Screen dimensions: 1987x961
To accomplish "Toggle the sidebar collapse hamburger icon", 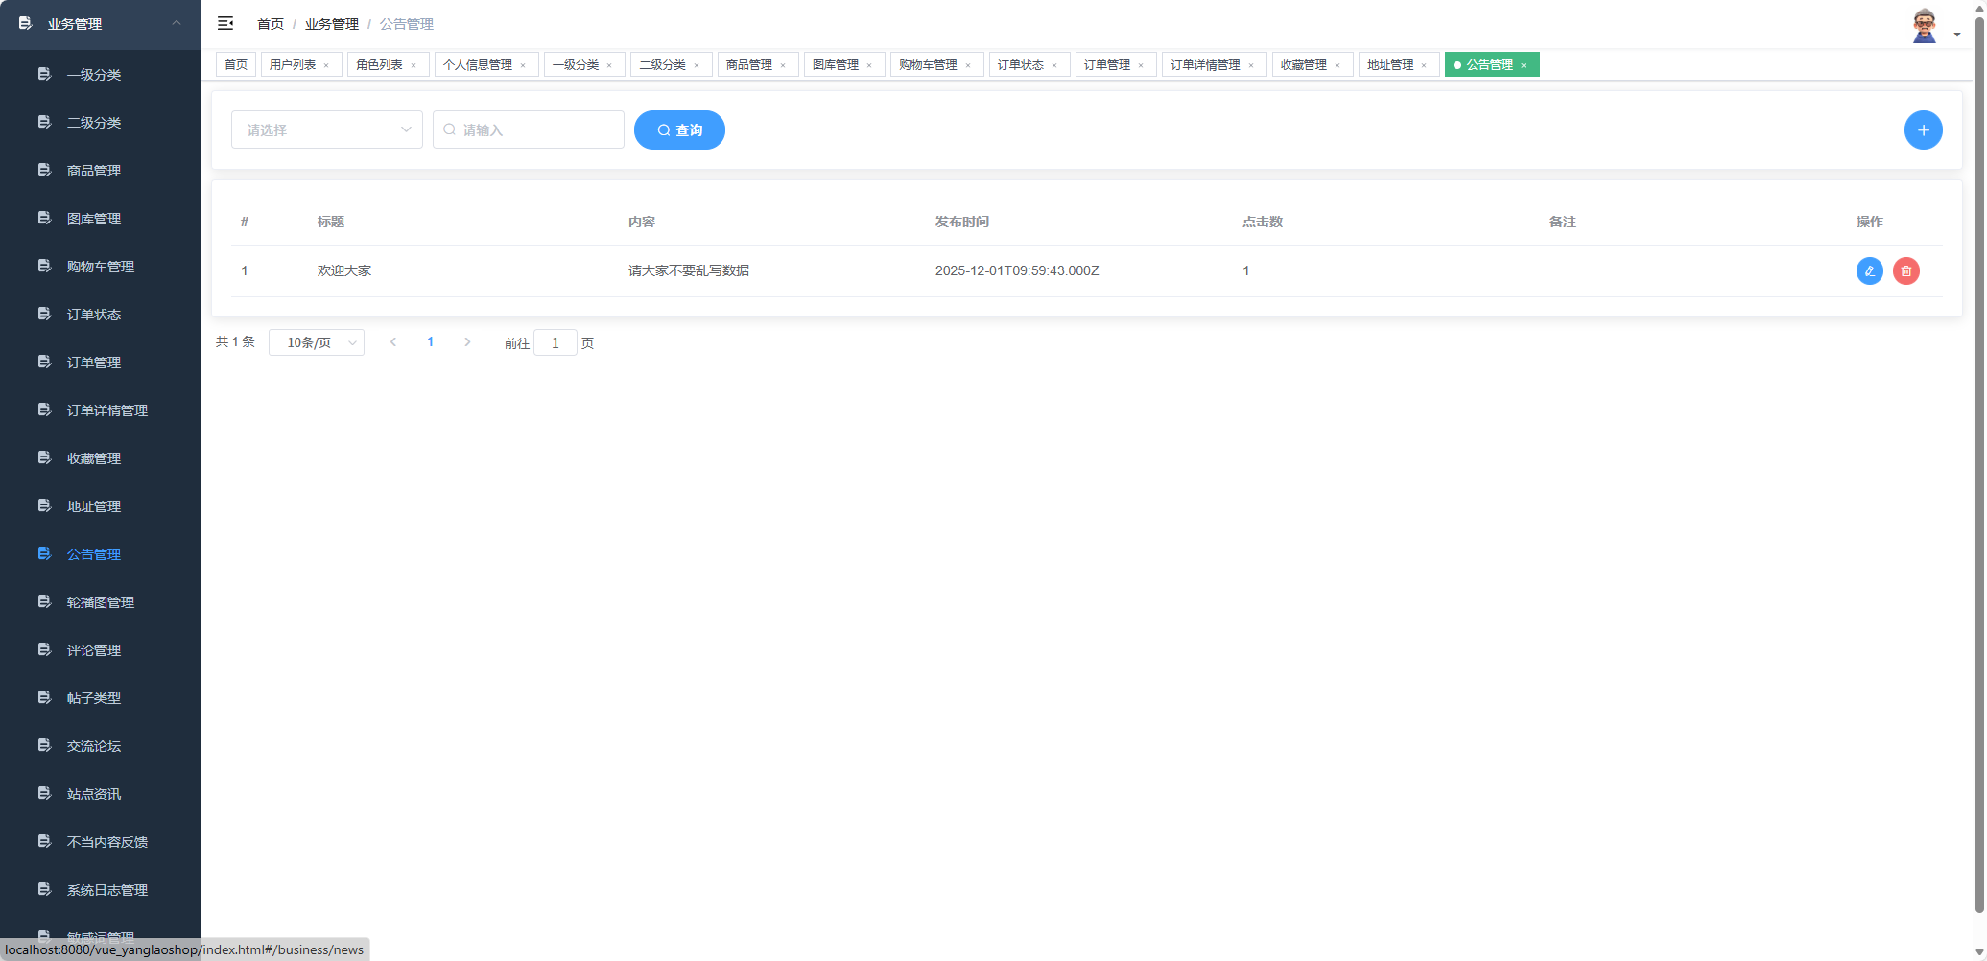I will 225,23.
